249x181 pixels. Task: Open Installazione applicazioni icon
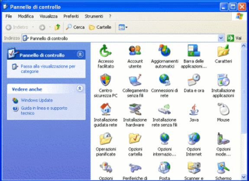[x=223, y=86]
